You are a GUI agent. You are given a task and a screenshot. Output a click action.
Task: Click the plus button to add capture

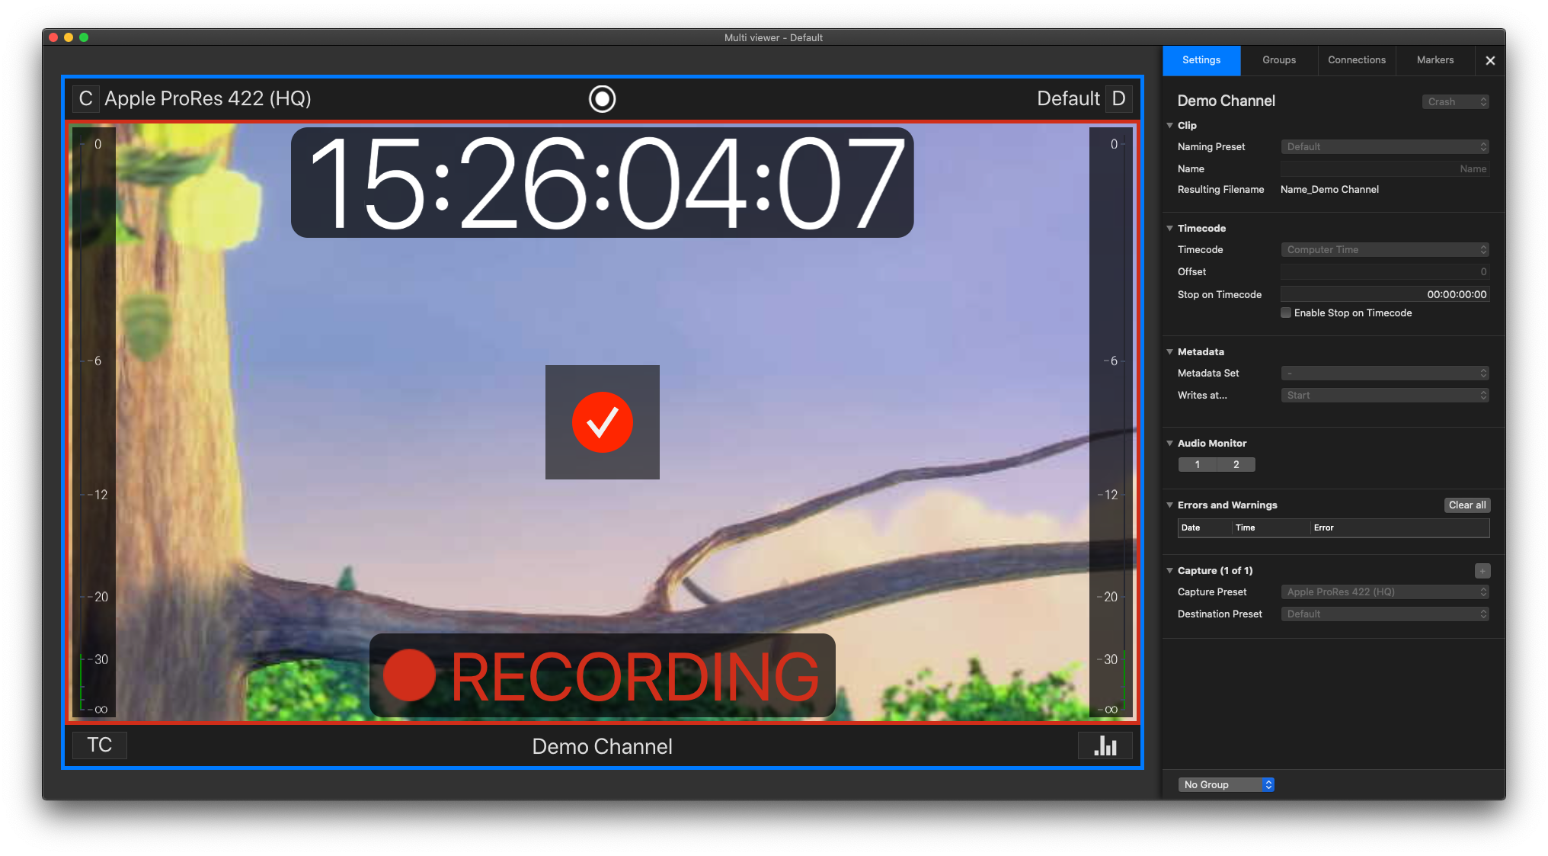click(1482, 571)
